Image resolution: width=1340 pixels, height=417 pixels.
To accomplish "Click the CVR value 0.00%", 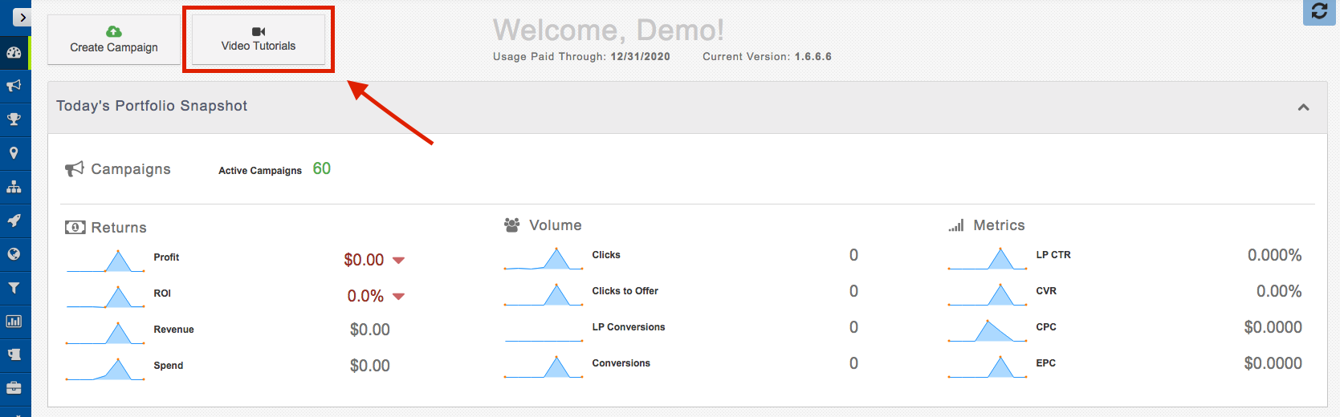I will pyautogui.click(x=1279, y=291).
